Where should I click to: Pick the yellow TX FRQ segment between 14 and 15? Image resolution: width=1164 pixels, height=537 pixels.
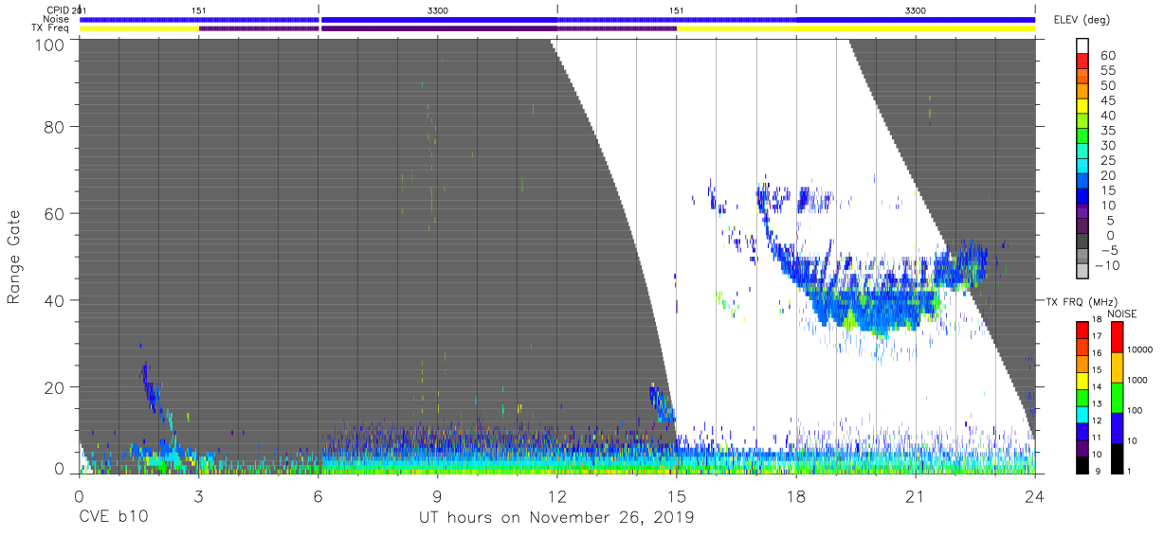[1081, 380]
